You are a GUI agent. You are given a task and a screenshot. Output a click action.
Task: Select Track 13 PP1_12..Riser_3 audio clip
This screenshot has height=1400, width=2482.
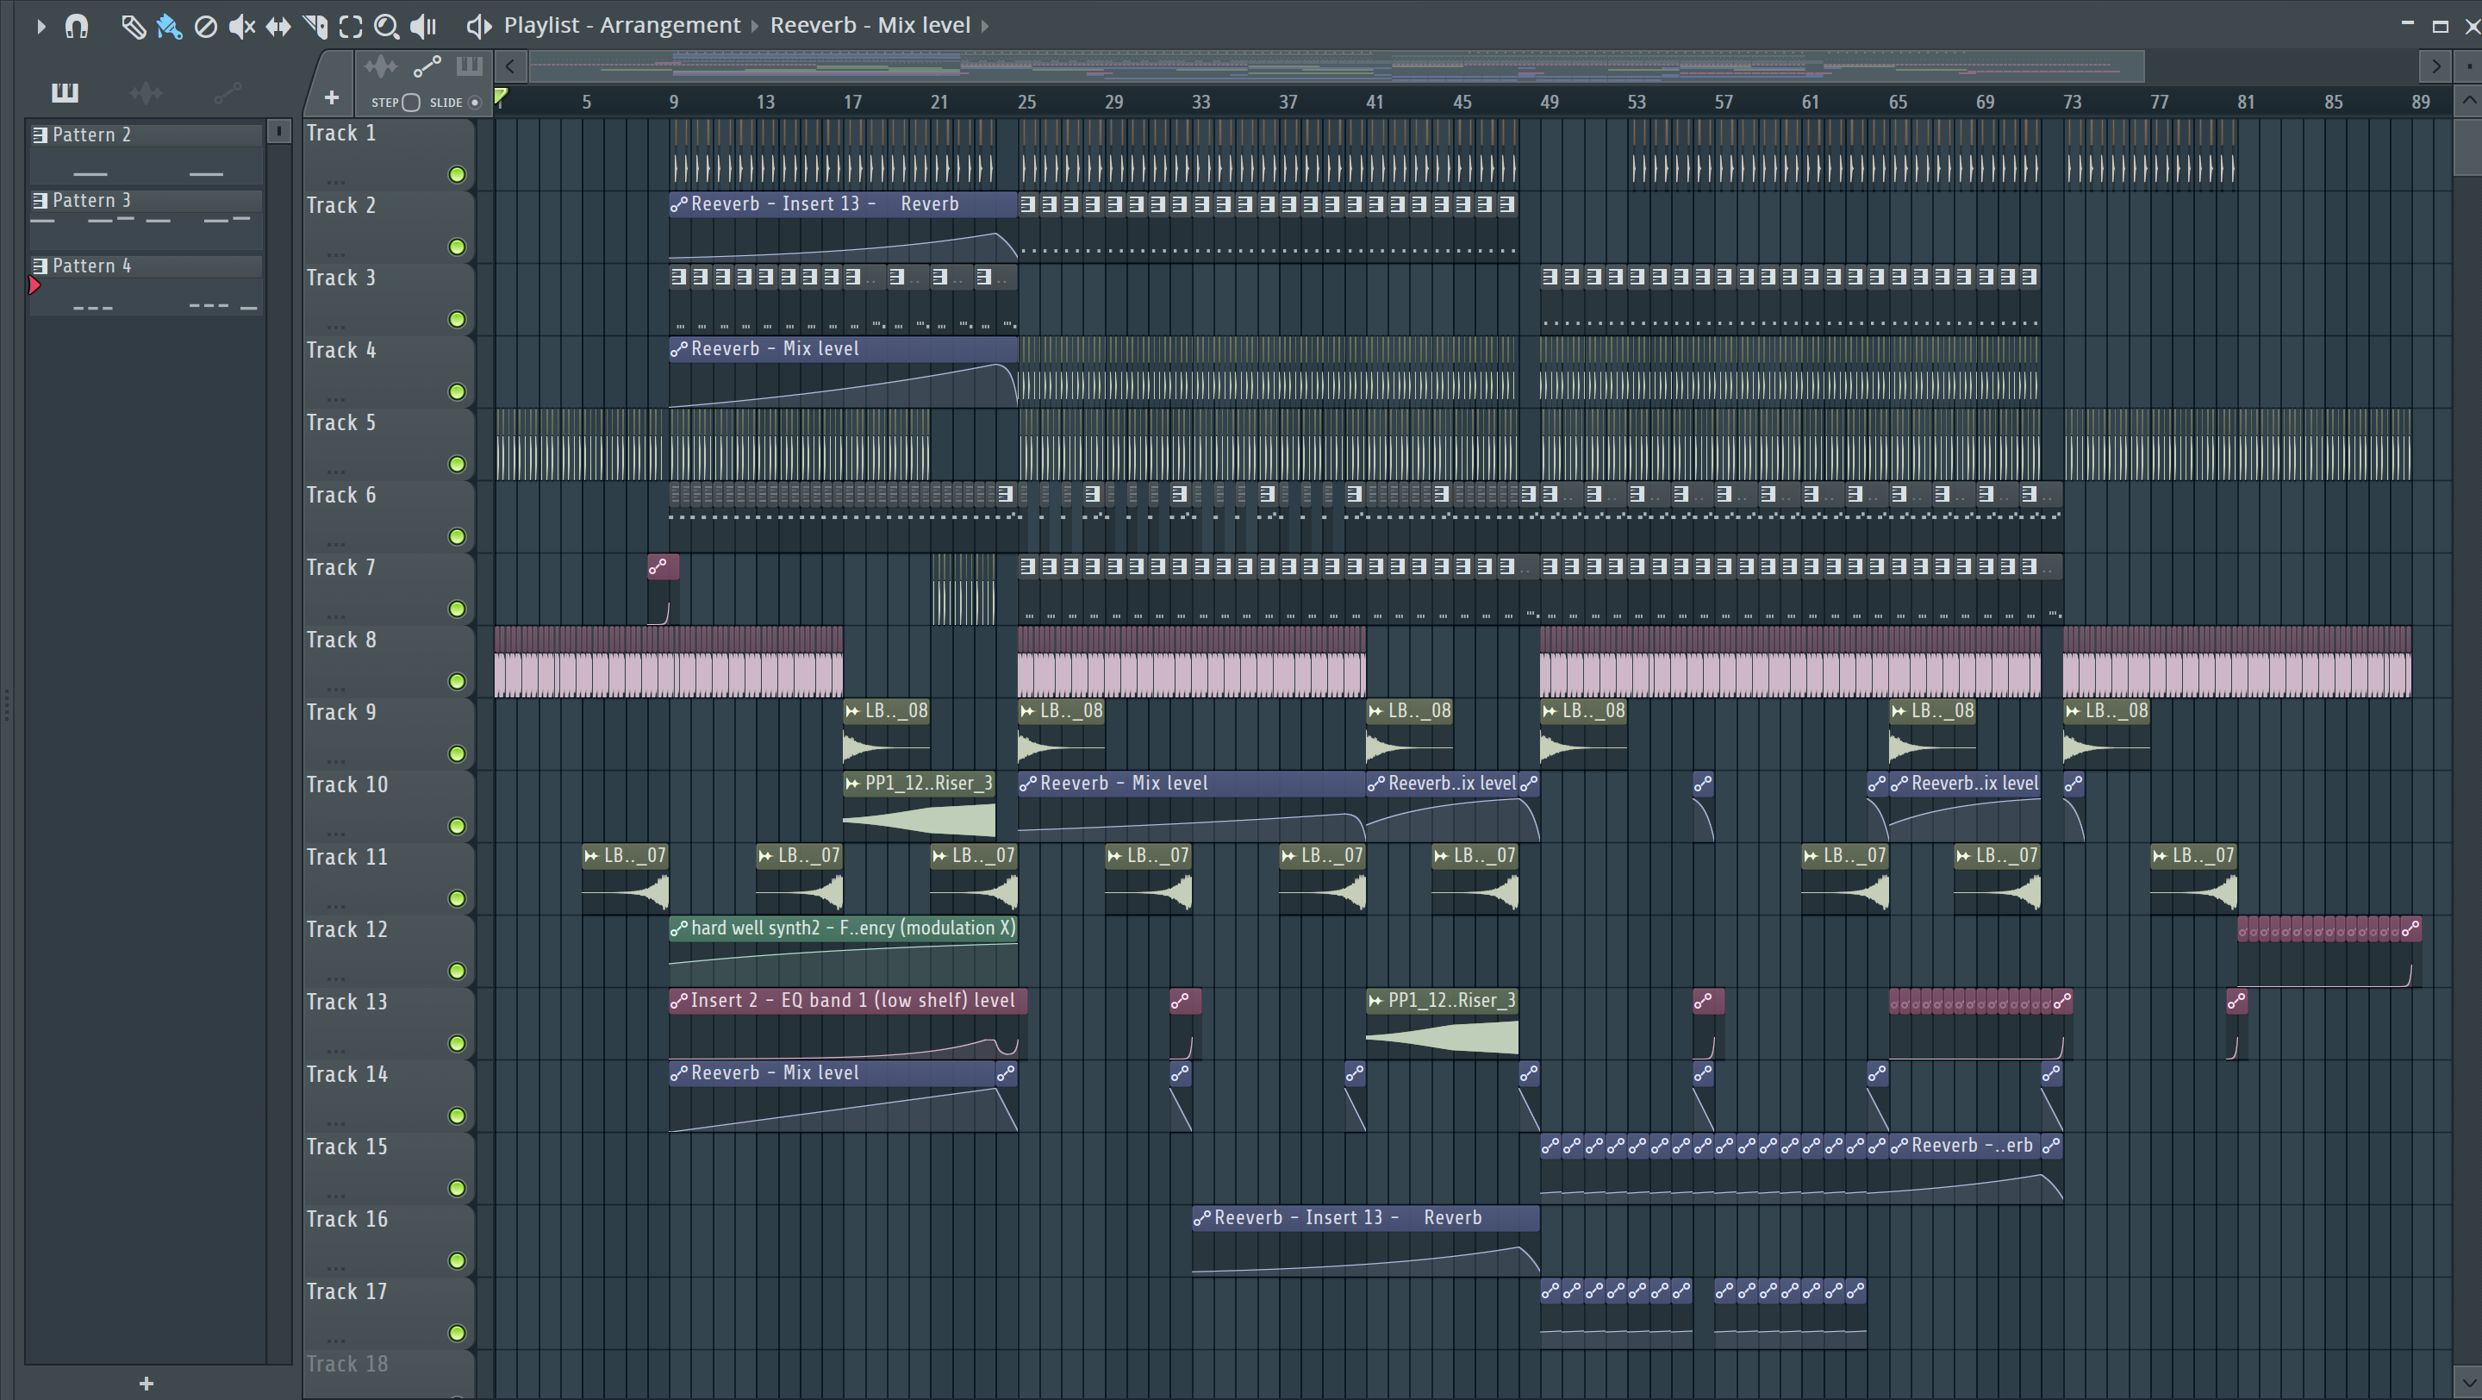tap(1443, 1024)
